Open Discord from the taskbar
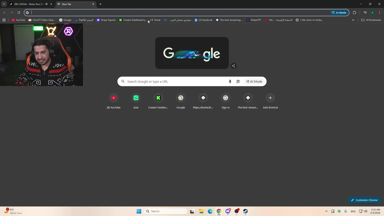384x216 pixels. coord(228,211)
